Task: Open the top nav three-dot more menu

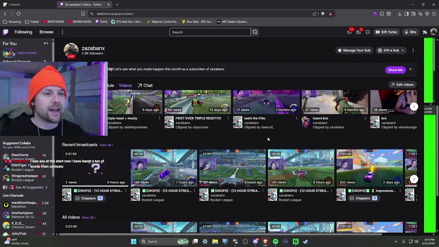Action: coord(62,32)
